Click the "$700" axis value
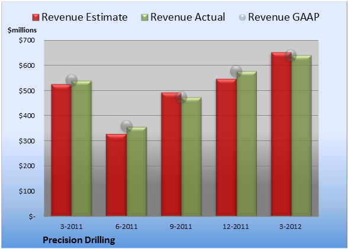348x249 pixels. pyautogui.click(x=27, y=40)
